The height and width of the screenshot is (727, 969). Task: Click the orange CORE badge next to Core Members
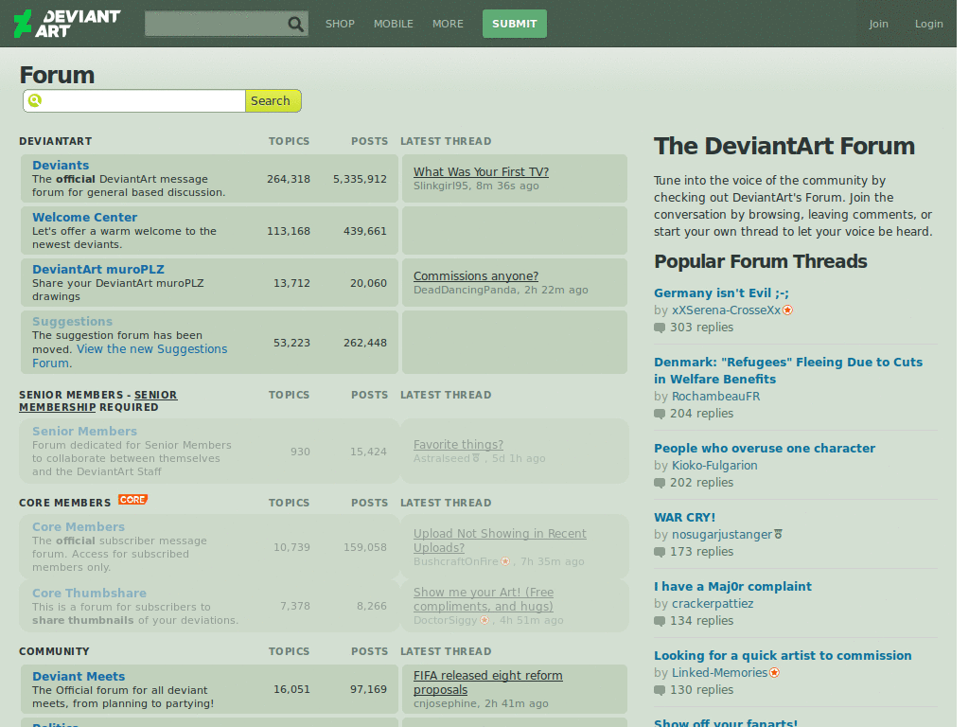pyautogui.click(x=132, y=499)
